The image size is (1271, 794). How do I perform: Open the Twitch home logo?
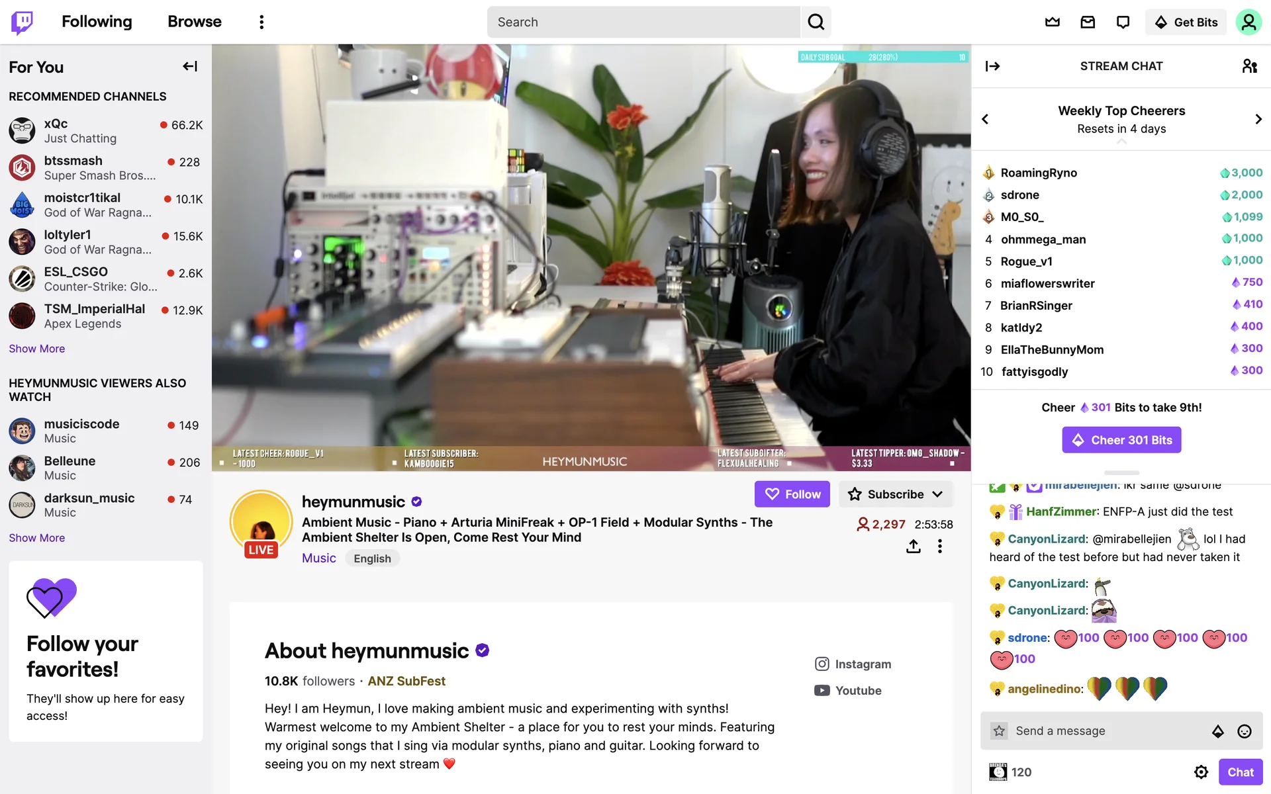(22, 22)
